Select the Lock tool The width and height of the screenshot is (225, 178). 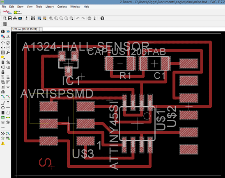[3, 72]
